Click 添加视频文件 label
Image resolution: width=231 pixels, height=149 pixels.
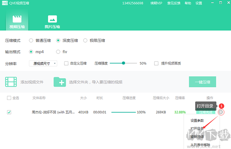click(32, 82)
